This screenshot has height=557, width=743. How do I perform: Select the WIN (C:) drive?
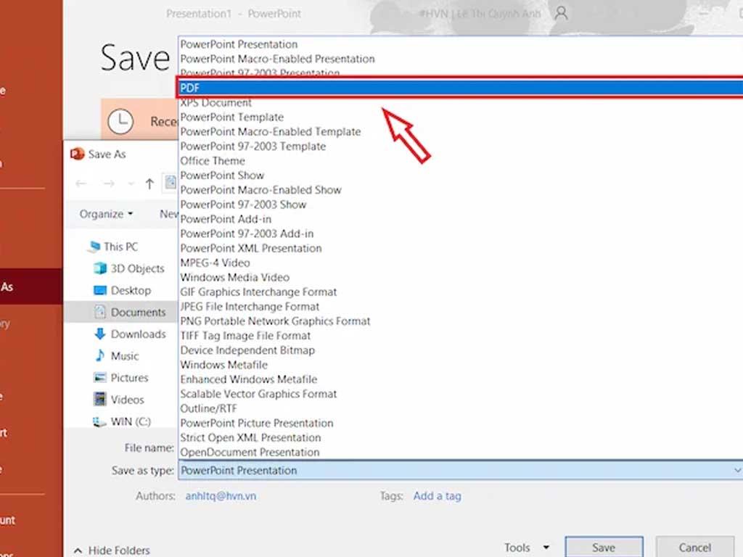pyautogui.click(x=131, y=421)
